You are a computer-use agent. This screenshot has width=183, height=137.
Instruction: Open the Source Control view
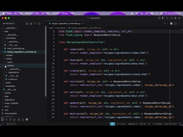tap(11, 120)
